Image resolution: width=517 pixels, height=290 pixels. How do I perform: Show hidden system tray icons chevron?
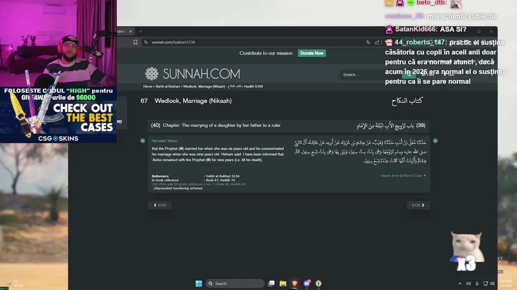tap(460, 284)
